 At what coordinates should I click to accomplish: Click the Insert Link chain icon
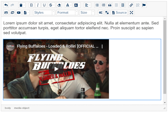click(131, 5)
